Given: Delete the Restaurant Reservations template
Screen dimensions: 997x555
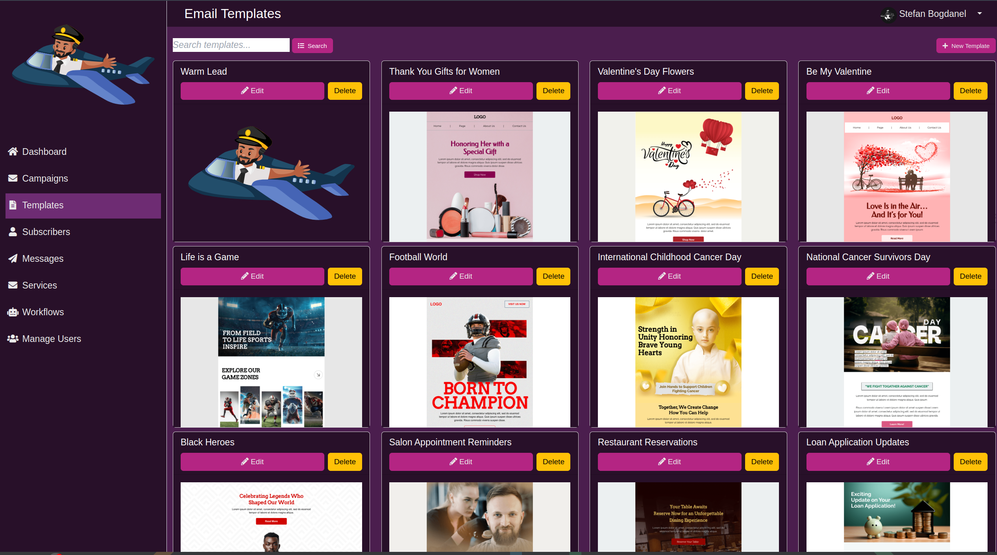Looking at the screenshot, I should (762, 462).
